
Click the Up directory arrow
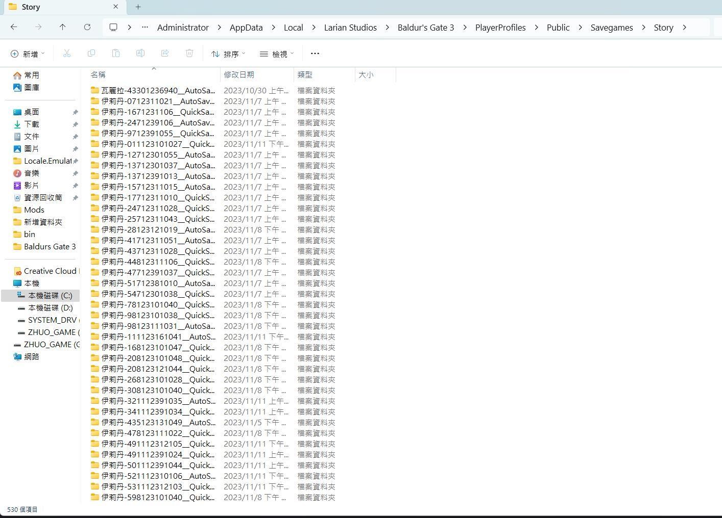[62, 27]
